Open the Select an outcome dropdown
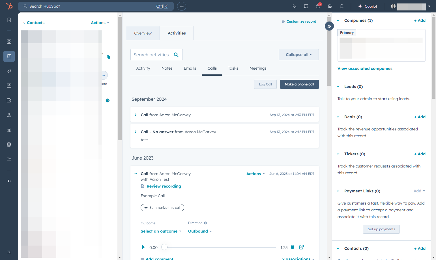The height and width of the screenshot is (260, 436). pyautogui.click(x=161, y=231)
